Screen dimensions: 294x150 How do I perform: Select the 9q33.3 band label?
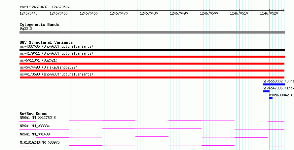pyautogui.click(x=26, y=28)
